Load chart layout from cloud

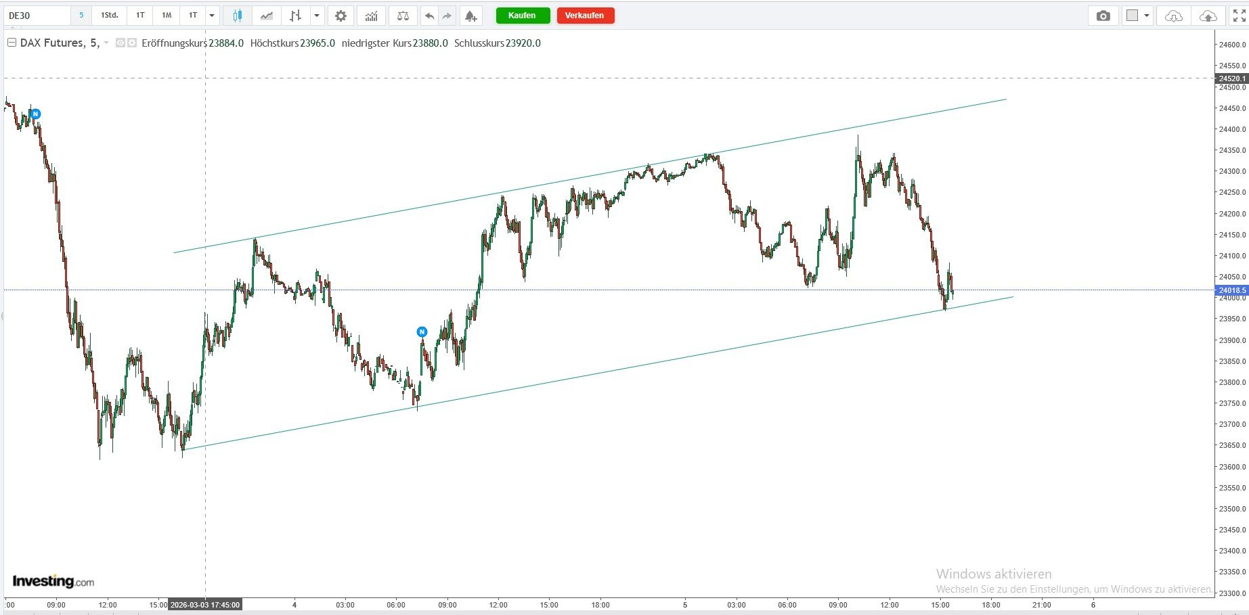tap(1174, 16)
